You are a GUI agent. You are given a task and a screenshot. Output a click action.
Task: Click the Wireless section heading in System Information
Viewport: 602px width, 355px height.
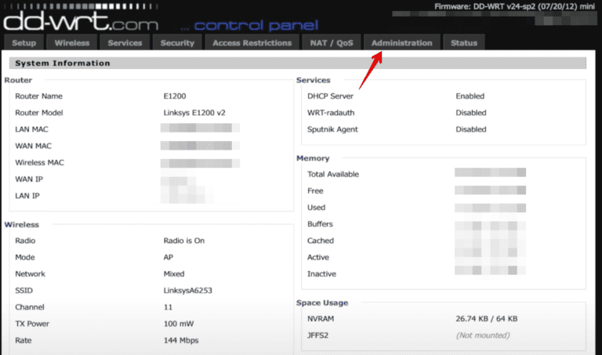coord(21,224)
